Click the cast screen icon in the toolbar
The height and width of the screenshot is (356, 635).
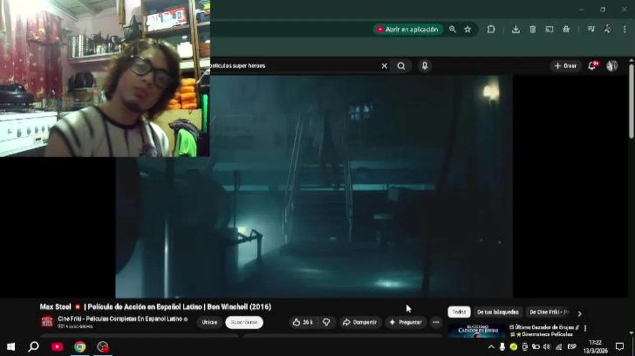[x=549, y=29]
